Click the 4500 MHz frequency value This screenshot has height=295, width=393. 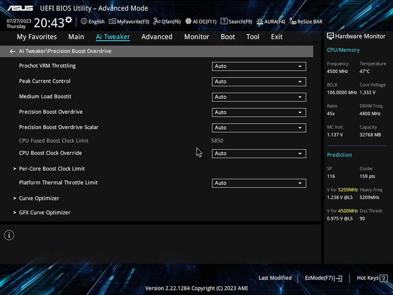337,71
